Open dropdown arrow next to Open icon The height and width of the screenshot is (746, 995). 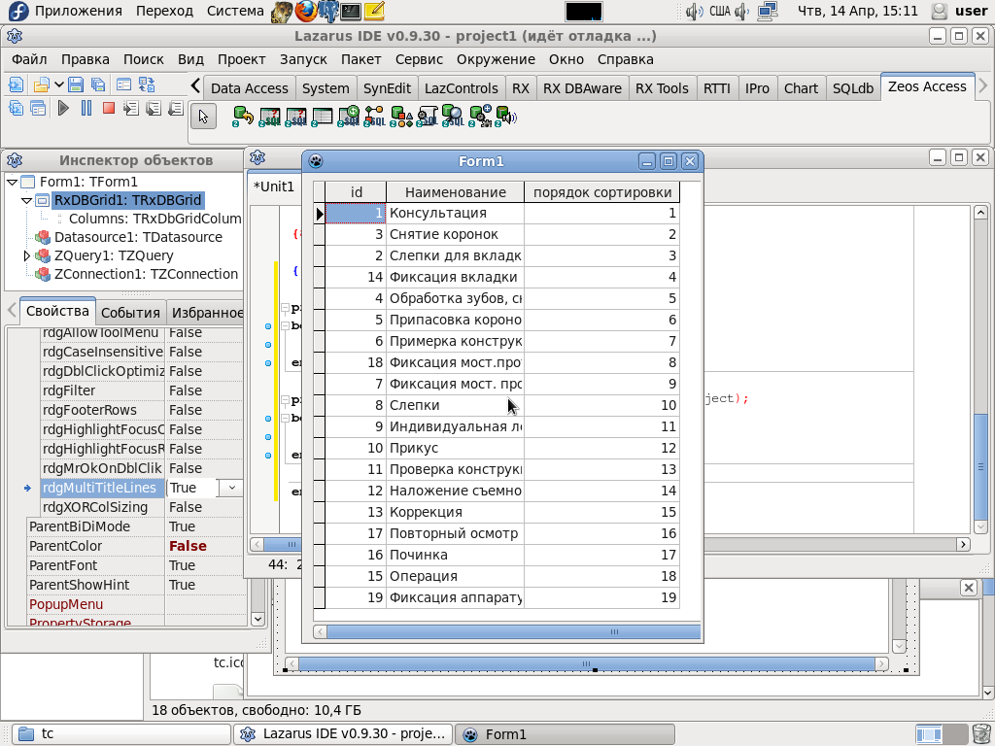pos(59,85)
